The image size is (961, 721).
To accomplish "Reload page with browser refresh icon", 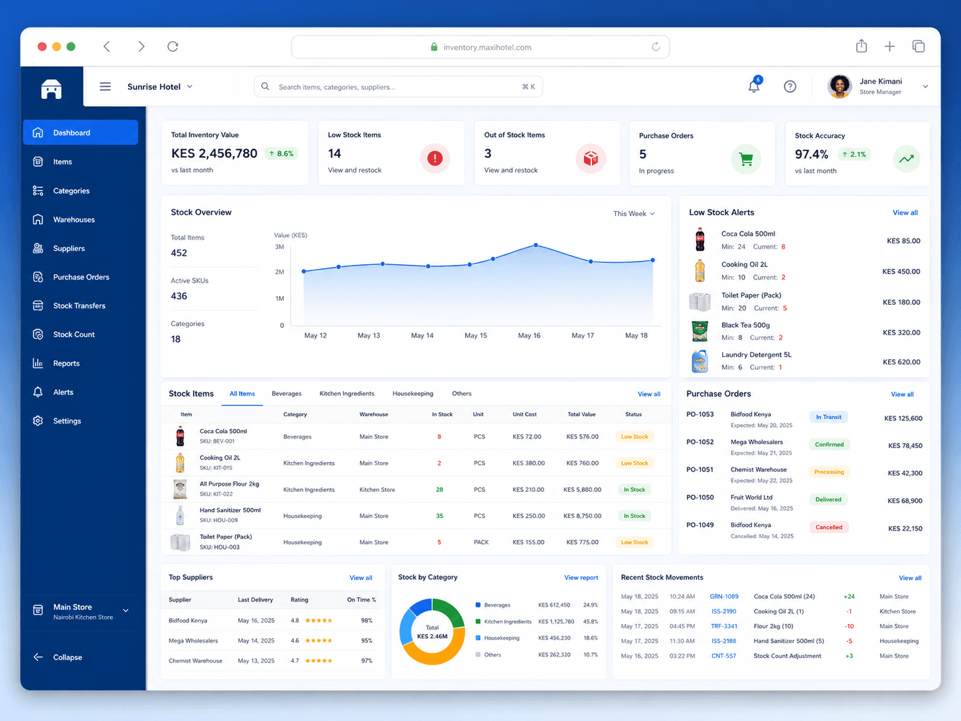I will 173,46.
